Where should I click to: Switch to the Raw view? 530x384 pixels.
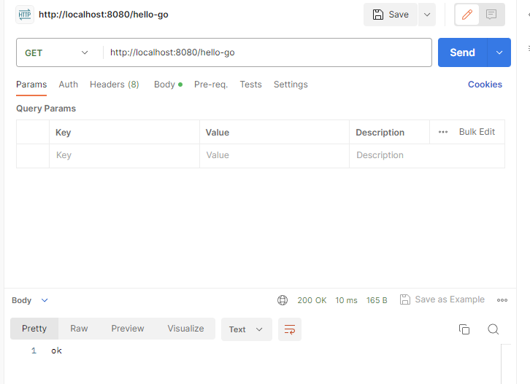(x=79, y=329)
